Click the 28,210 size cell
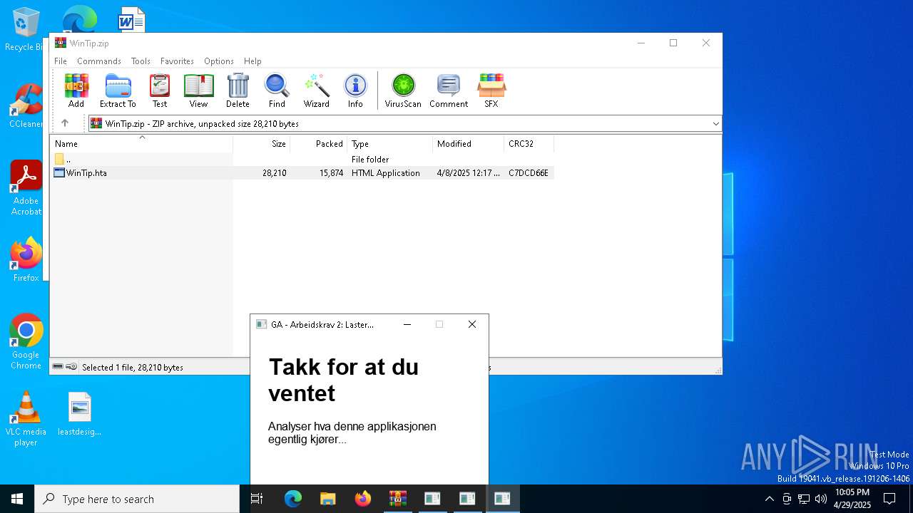Image resolution: width=913 pixels, height=513 pixels. [x=275, y=173]
